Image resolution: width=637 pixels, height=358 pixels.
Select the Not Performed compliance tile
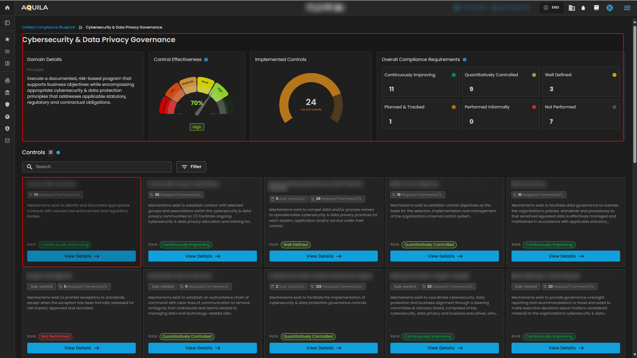tap(581, 114)
